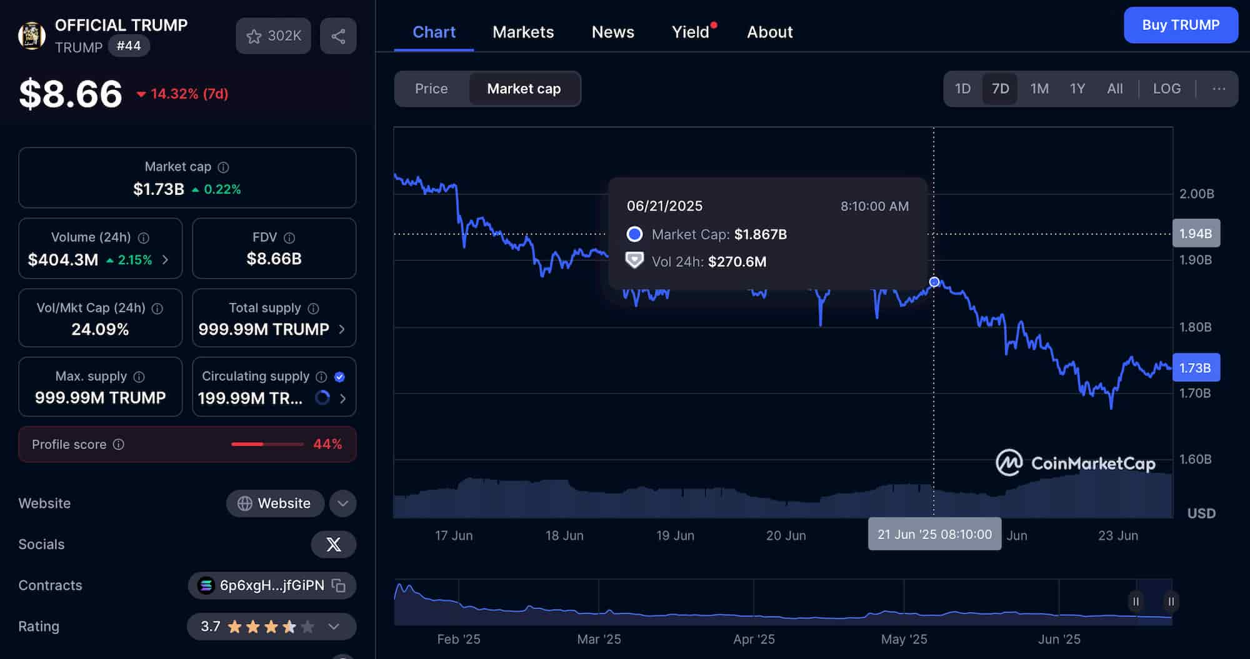1250x659 pixels.
Task: Click the 24.09% Vol/Mkt Cap value
Action: click(x=100, y=329)
